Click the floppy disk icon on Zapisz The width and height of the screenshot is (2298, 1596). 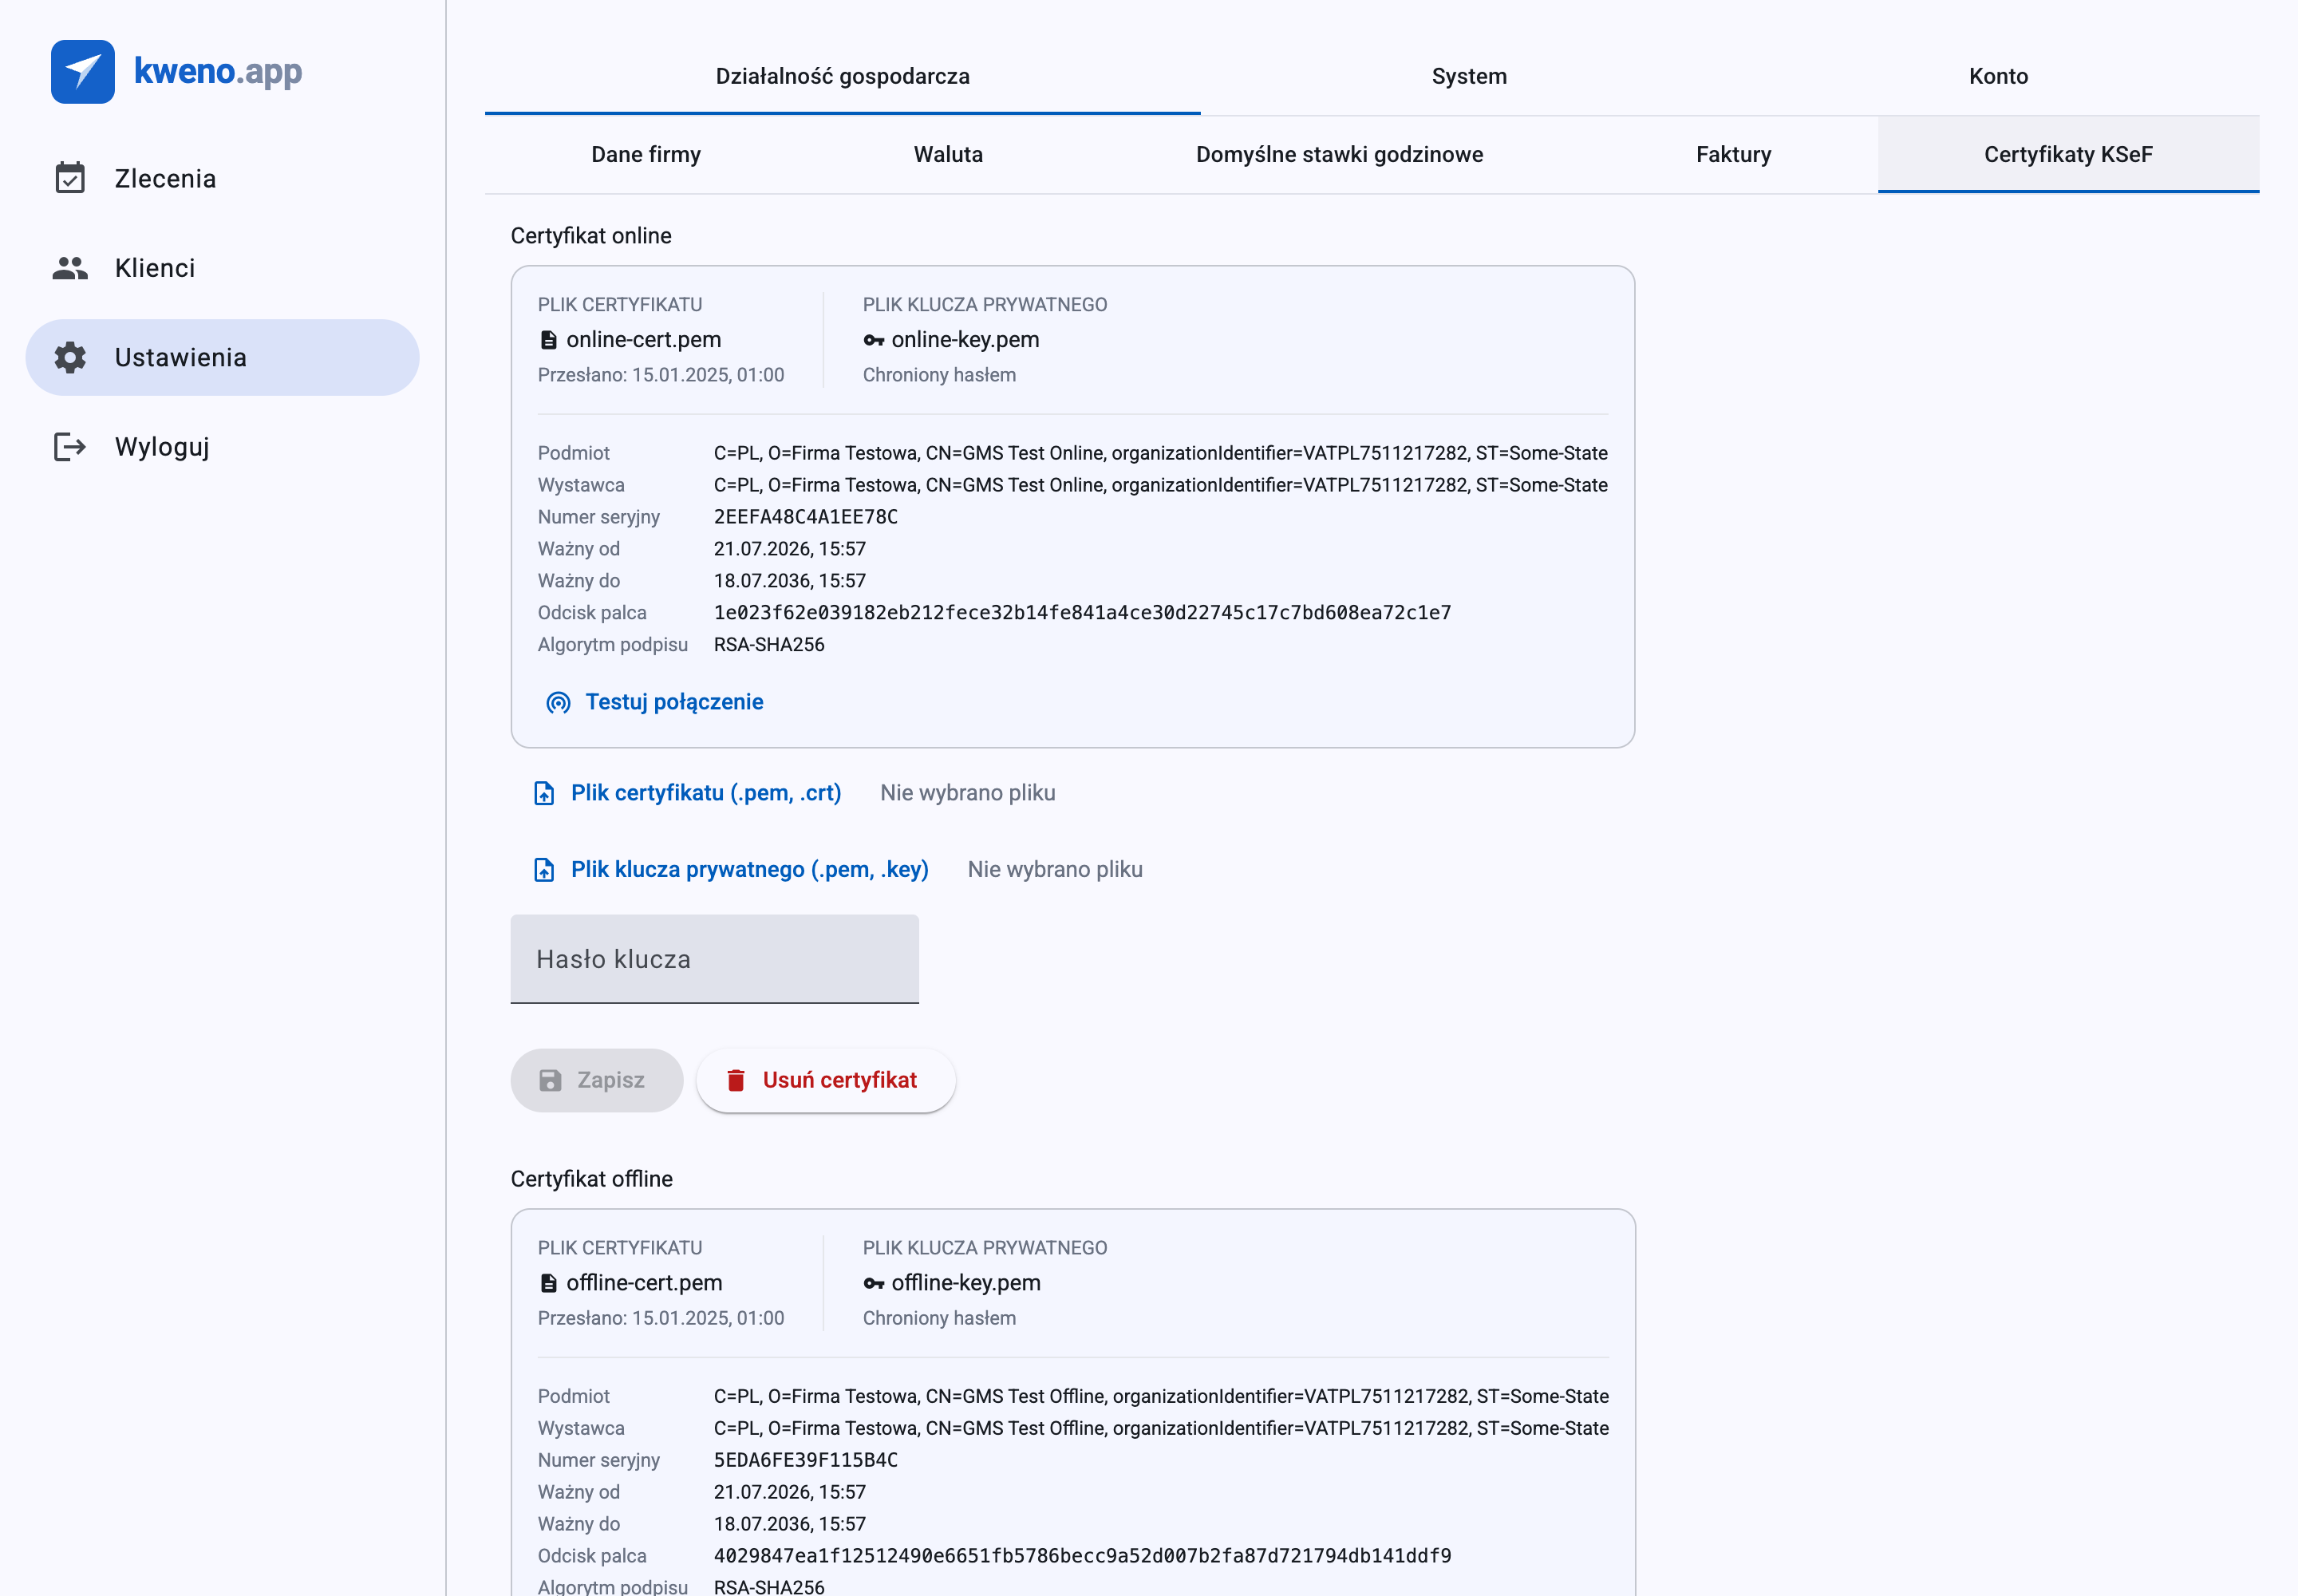pos(550,1080)
